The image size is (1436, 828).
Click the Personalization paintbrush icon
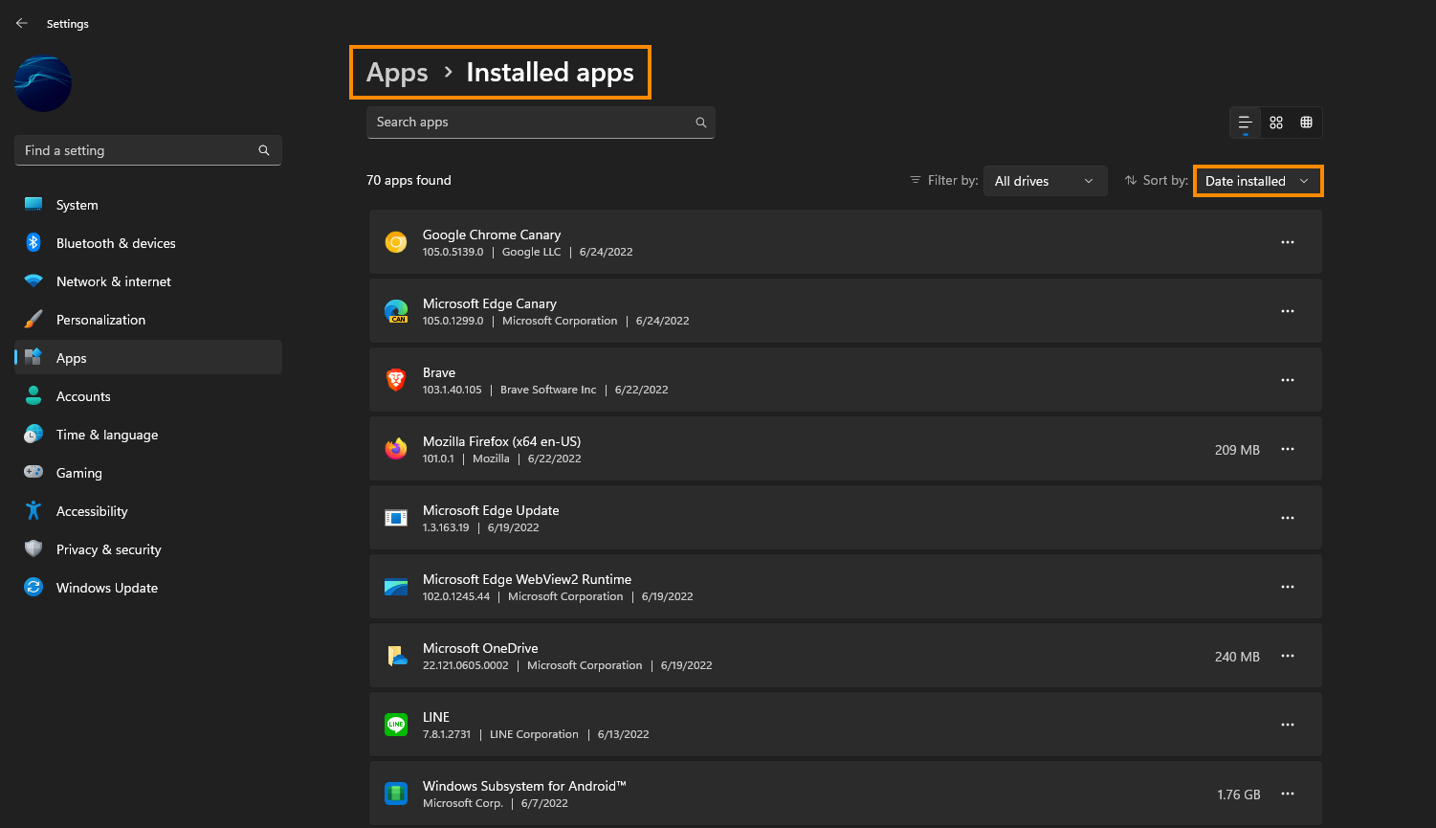[x=33, y=319]
